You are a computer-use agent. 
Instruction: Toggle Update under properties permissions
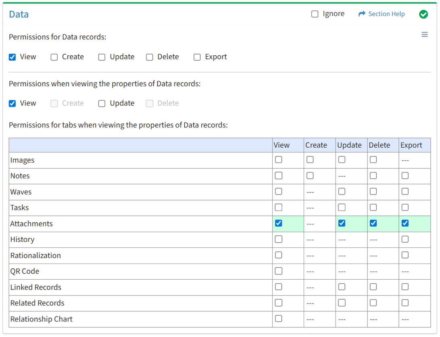(x=102, y=104)
